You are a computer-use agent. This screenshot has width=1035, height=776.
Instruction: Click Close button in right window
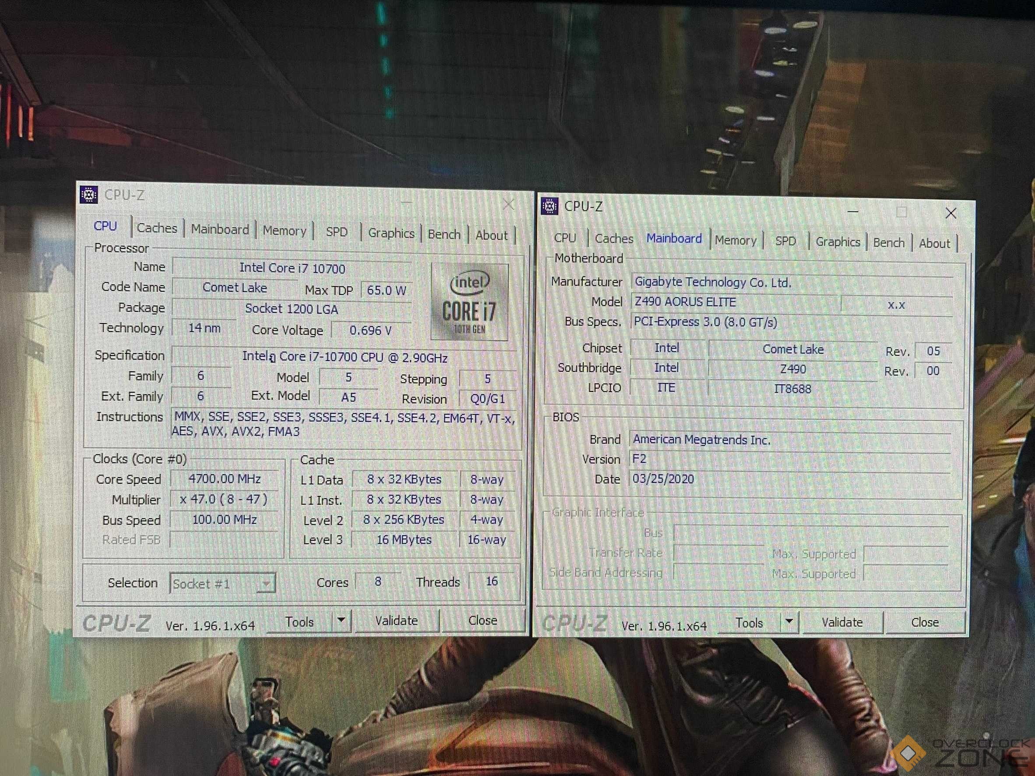tap(925, 622)
